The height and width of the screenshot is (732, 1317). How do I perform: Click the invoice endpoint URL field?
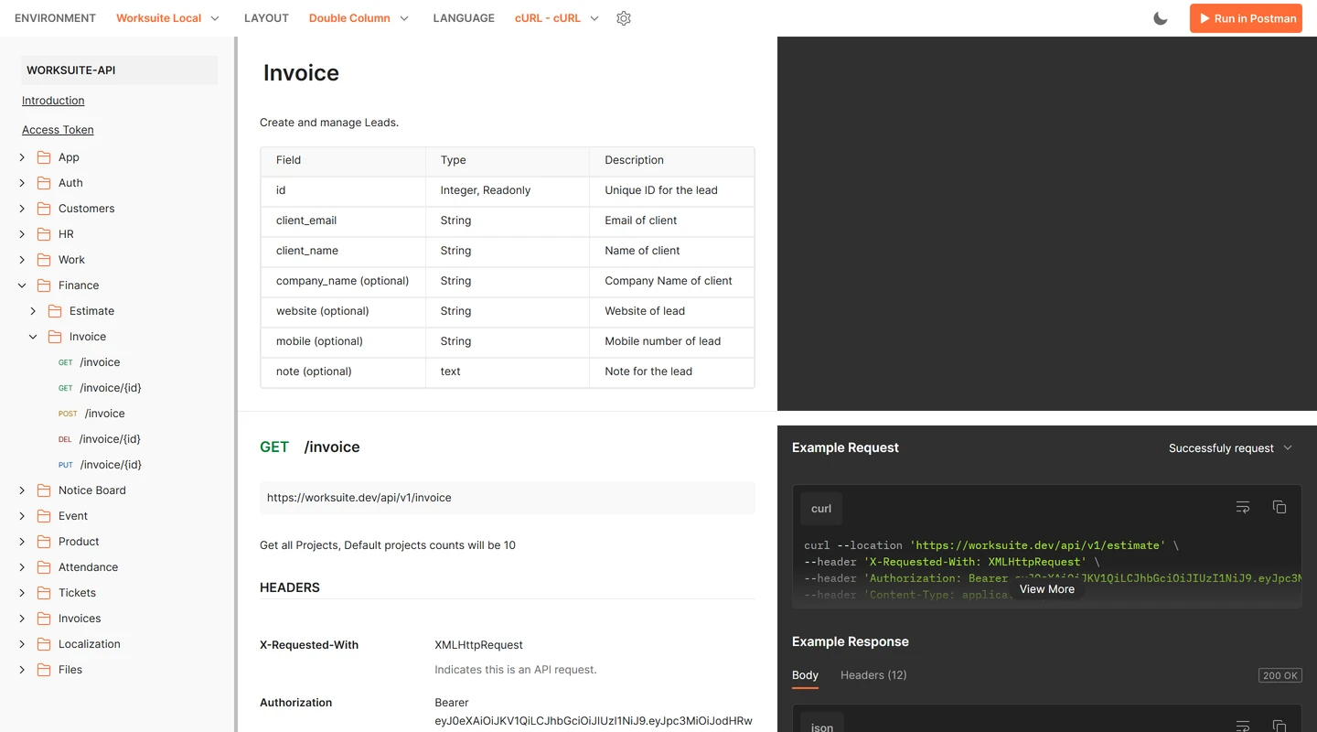(x=508, y=498)
